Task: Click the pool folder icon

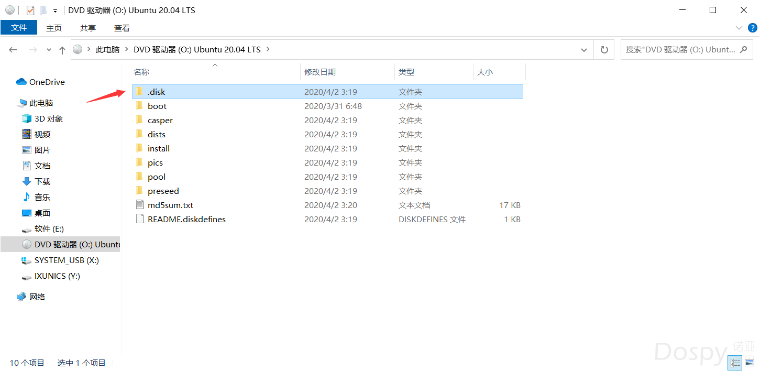Action: point(139,177)
